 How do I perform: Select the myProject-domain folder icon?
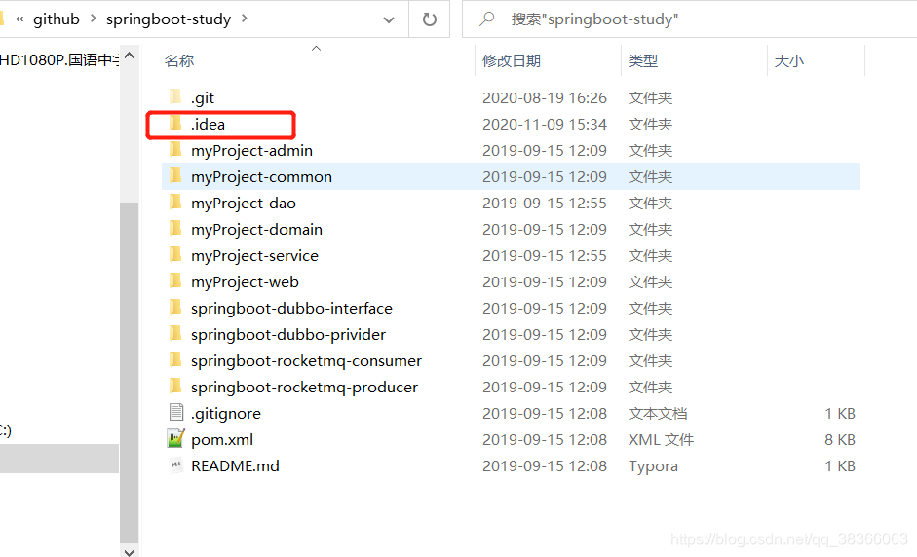[175, 229]
